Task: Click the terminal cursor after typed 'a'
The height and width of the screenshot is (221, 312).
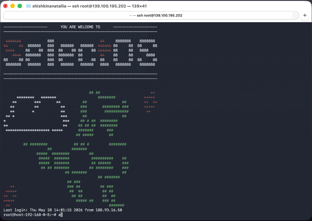Action: tap(62, 215)
